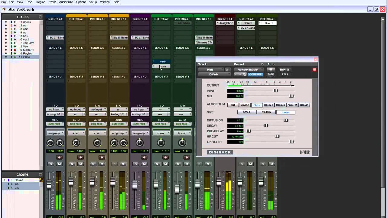Click the aux track icon beside 4 ac
The image size is (387, 218).
tap(15, 32)
